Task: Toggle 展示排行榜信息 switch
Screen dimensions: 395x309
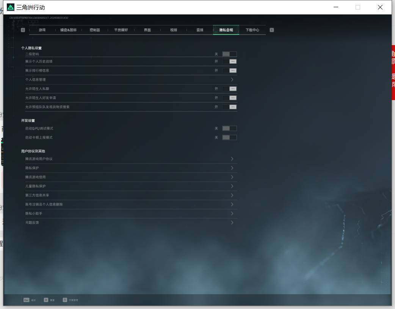Action: (229, 71)
